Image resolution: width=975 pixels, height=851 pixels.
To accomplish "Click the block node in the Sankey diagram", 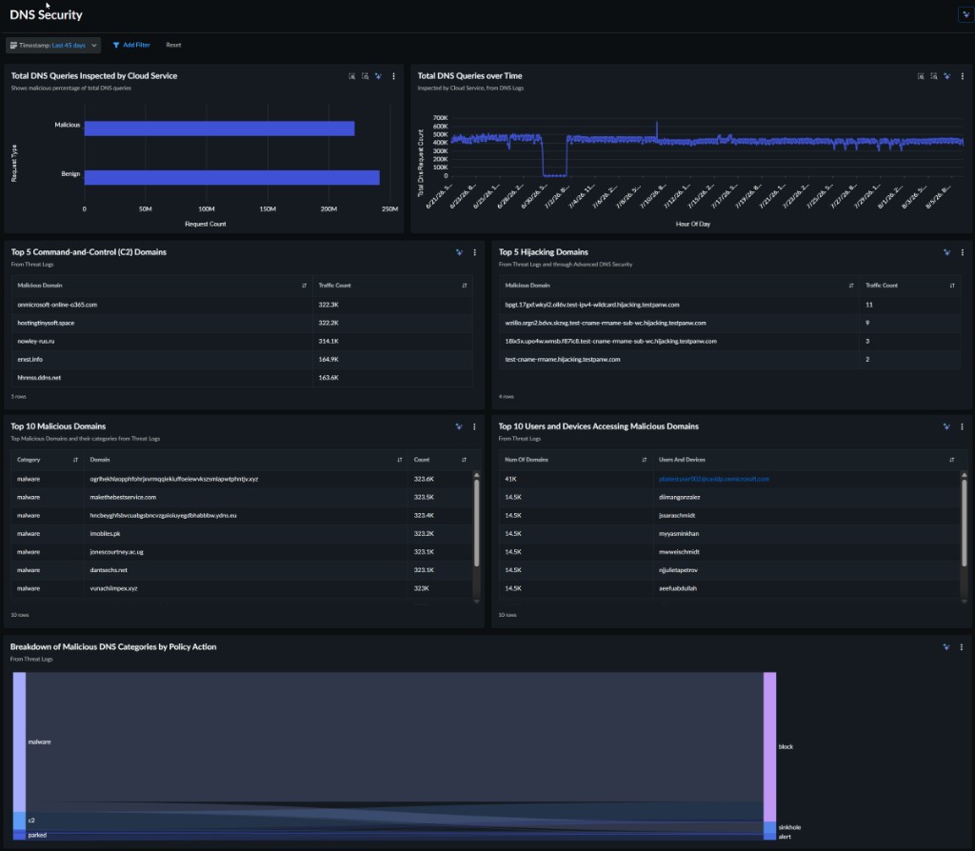I will [769, 746].
